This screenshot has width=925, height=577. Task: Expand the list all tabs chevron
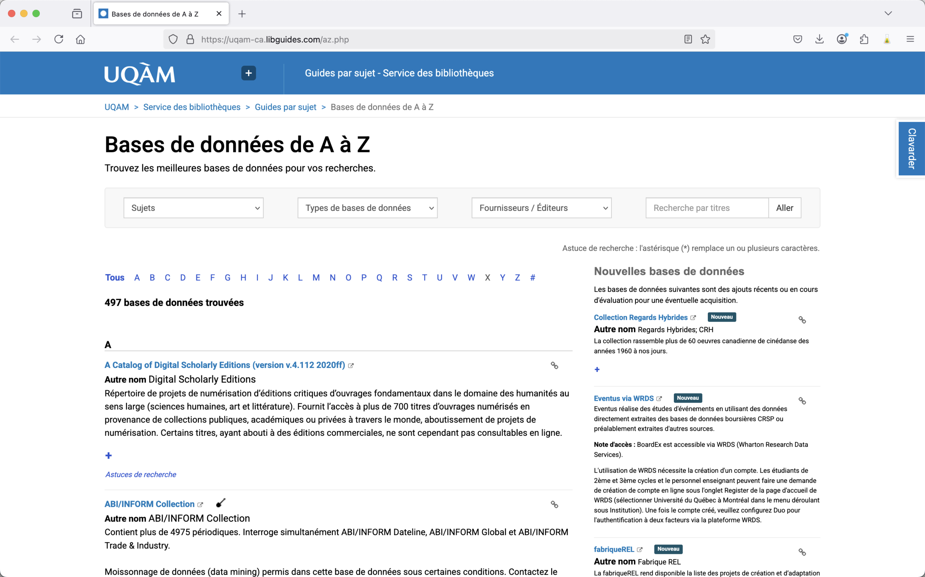(889, 13)
